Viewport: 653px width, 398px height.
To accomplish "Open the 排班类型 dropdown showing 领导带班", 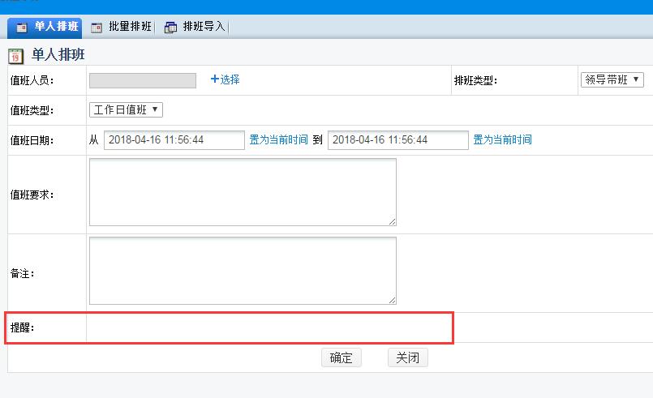I will click(x=612, y=79).
